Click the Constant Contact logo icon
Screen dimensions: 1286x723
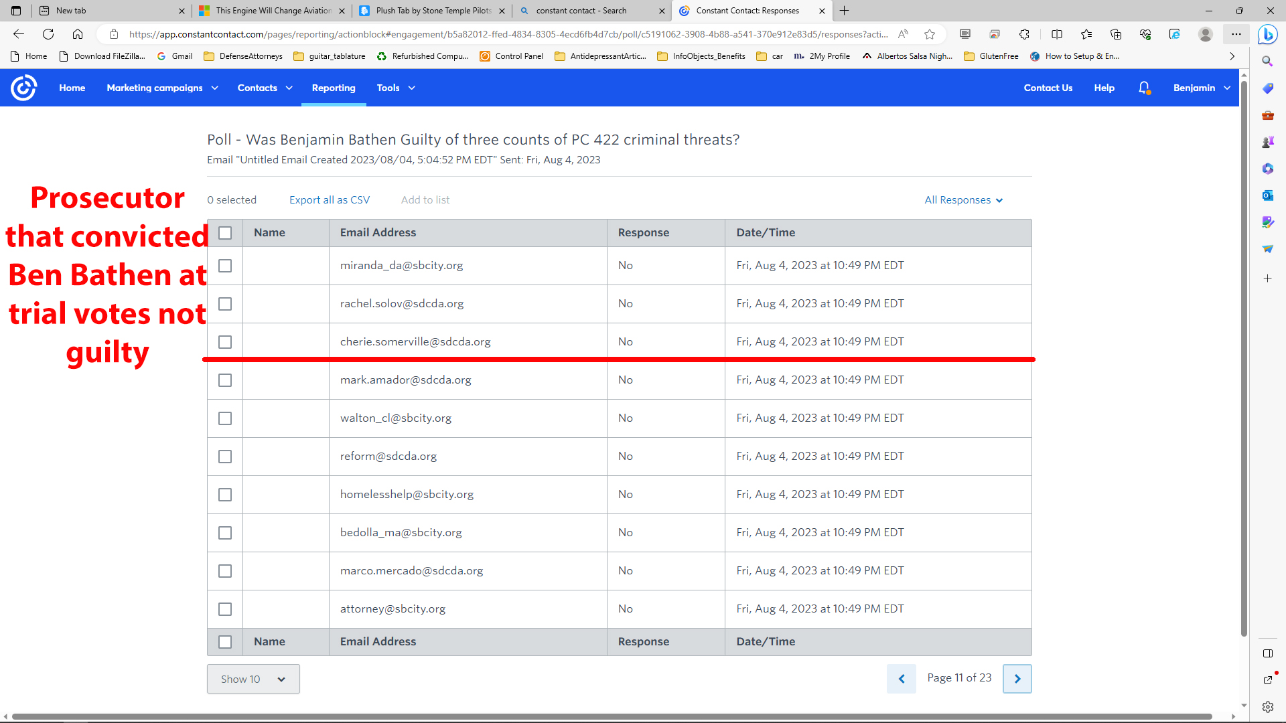pyautogui.click(x=24, y=88)
